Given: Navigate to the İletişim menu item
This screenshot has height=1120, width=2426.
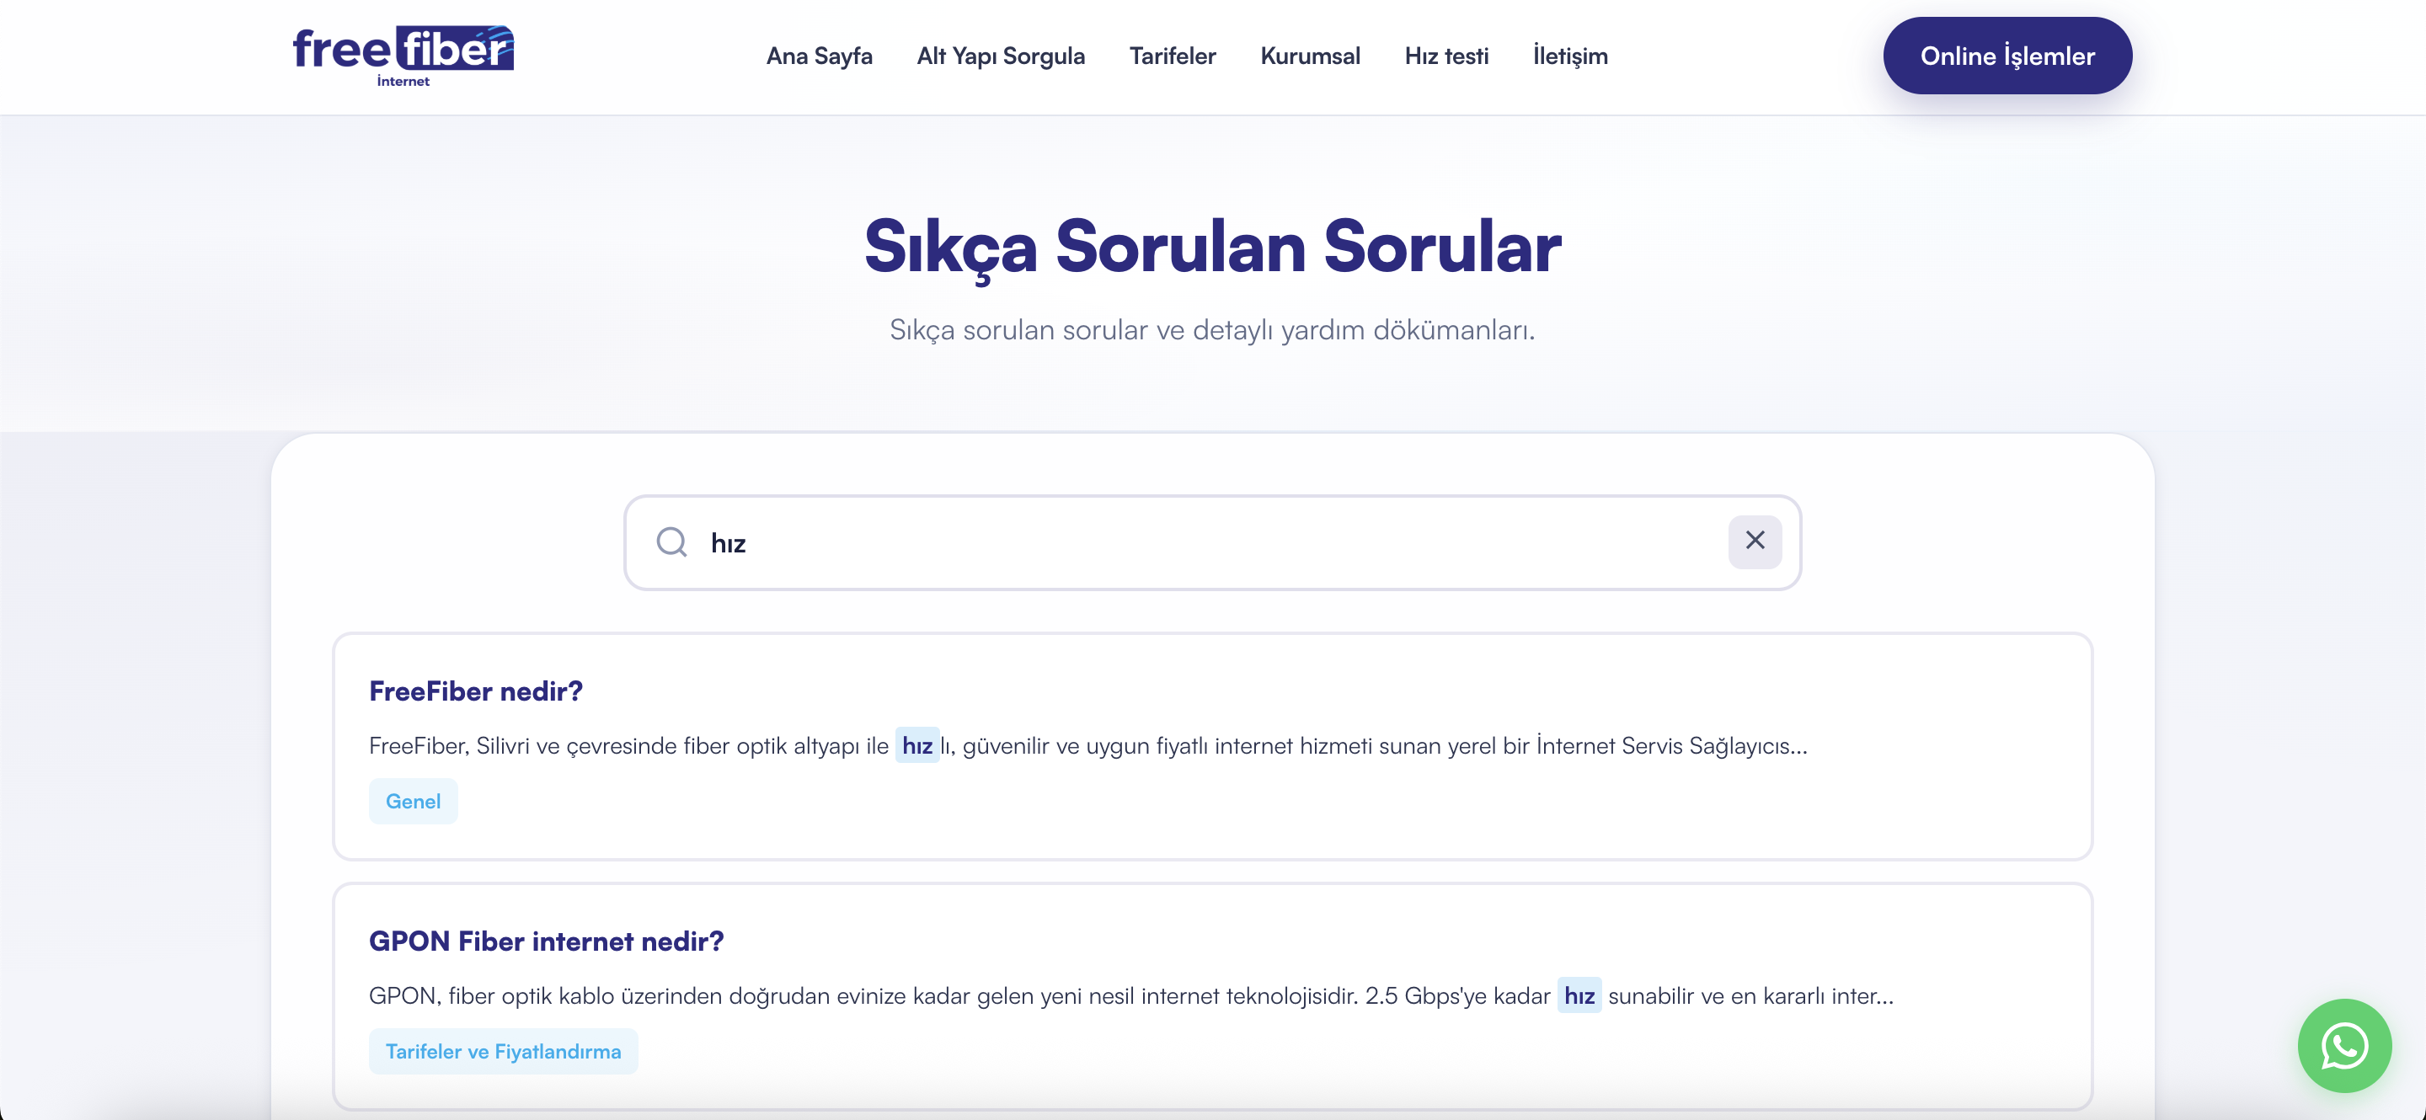Looking at the screenshot, I should coord(1570,56).
